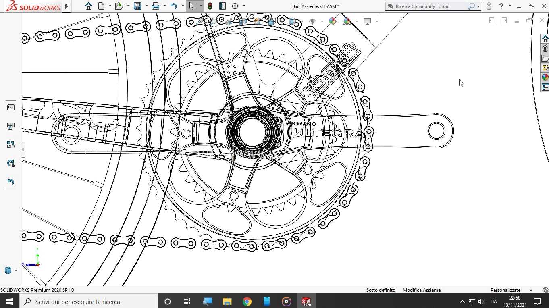
Task: Expand the Open document dropdown arrow
Action: tap(128, 6)
